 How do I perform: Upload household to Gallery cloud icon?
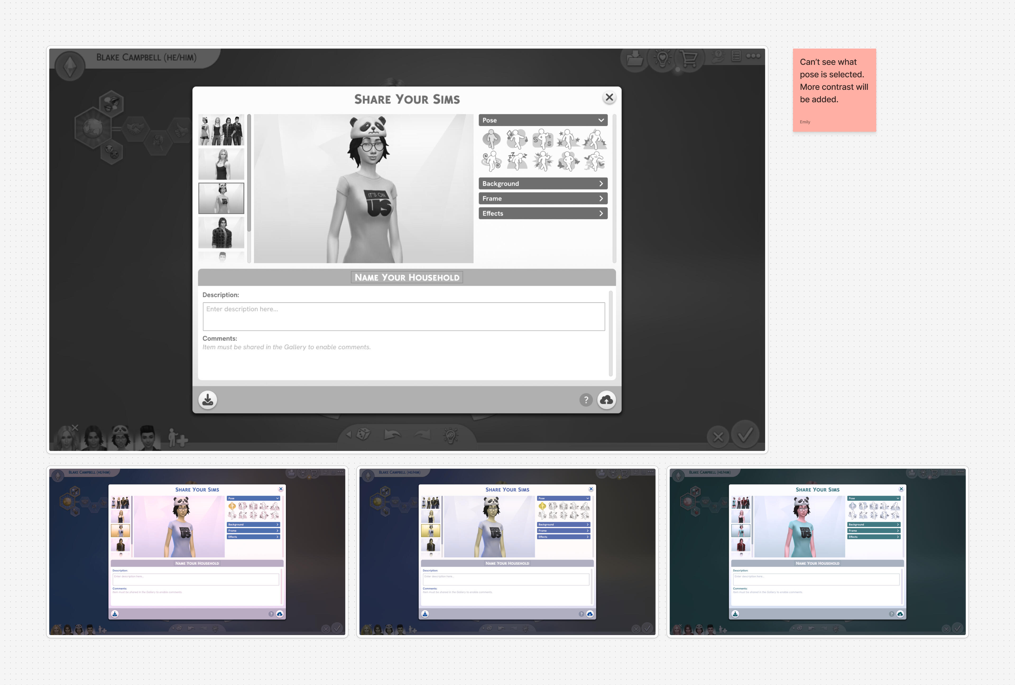click(606, 399)
